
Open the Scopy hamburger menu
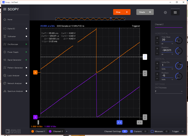point(5,9)
